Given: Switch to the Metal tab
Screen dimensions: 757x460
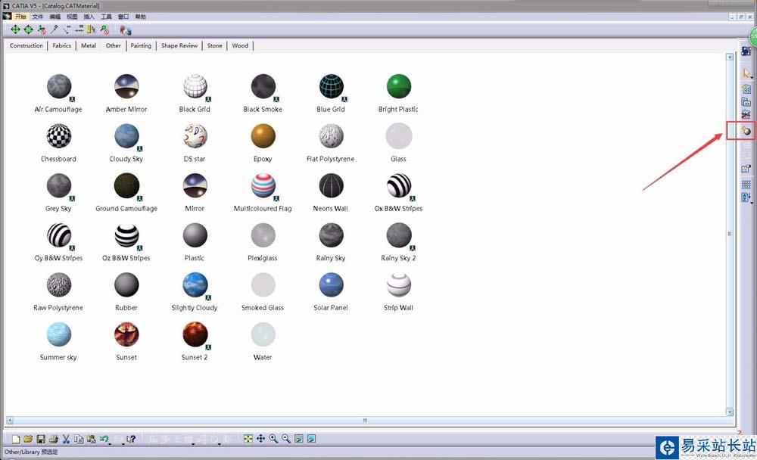Looking at the screenshot, I should click(x=89, y=45).
